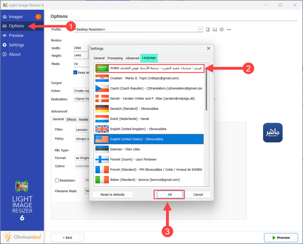Toggle the Keep aspect ratio checkbox
Screen dimensions: 303x244
[x=75, y=72]
